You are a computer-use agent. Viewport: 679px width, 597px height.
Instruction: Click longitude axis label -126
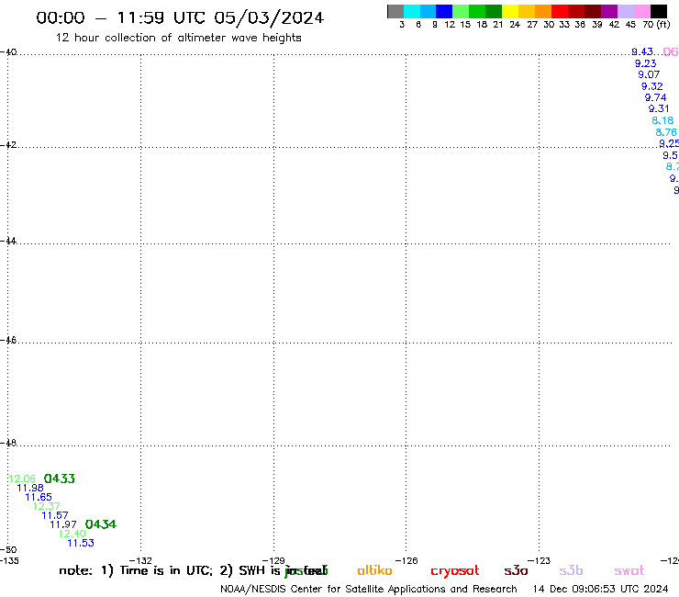[x=406, y=561]
